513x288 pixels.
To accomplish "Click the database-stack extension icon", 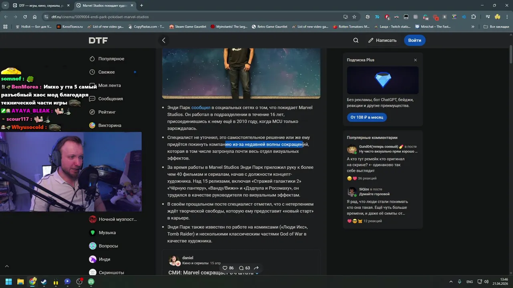I will tap(368, 17).
